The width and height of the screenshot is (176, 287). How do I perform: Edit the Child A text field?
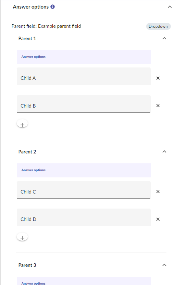(84, 76)
